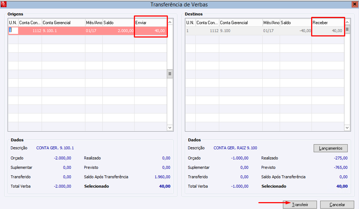Click the Destinos list scroll up arrow

pyautogui.click(x=347, y=22)
